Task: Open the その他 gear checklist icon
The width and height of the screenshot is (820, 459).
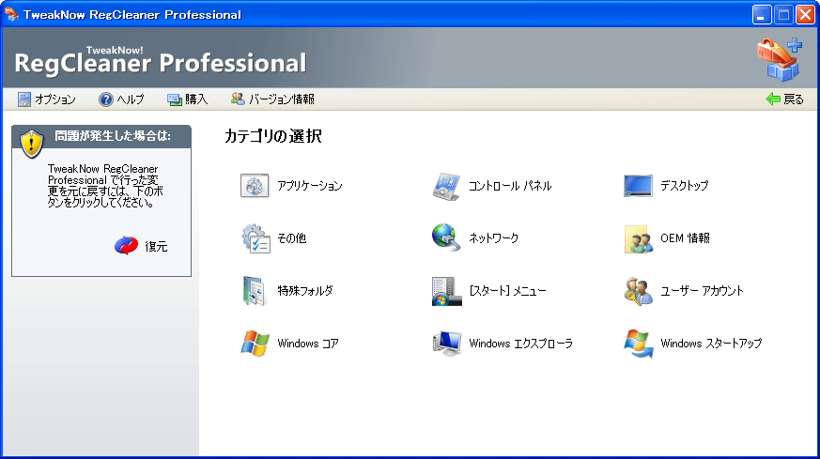Action: coord(255,238)
